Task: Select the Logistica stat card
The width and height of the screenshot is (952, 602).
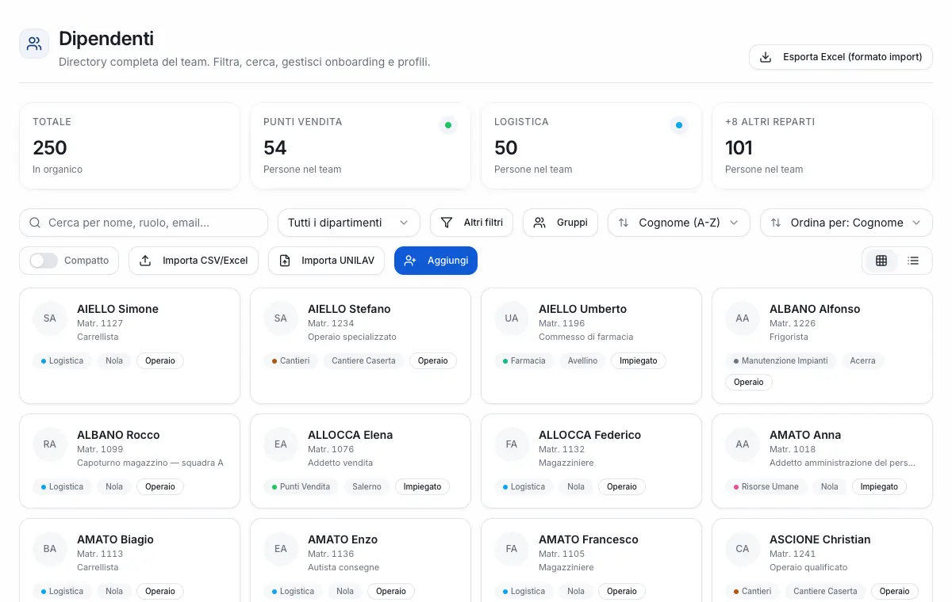Action: (591, 146)
